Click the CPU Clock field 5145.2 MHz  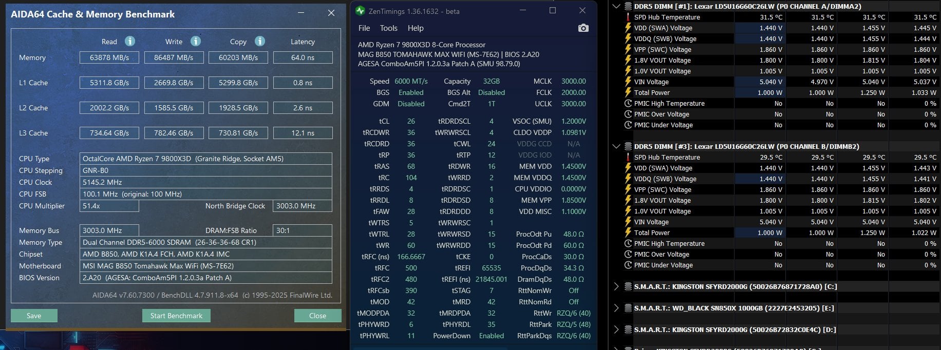(206, 182)
